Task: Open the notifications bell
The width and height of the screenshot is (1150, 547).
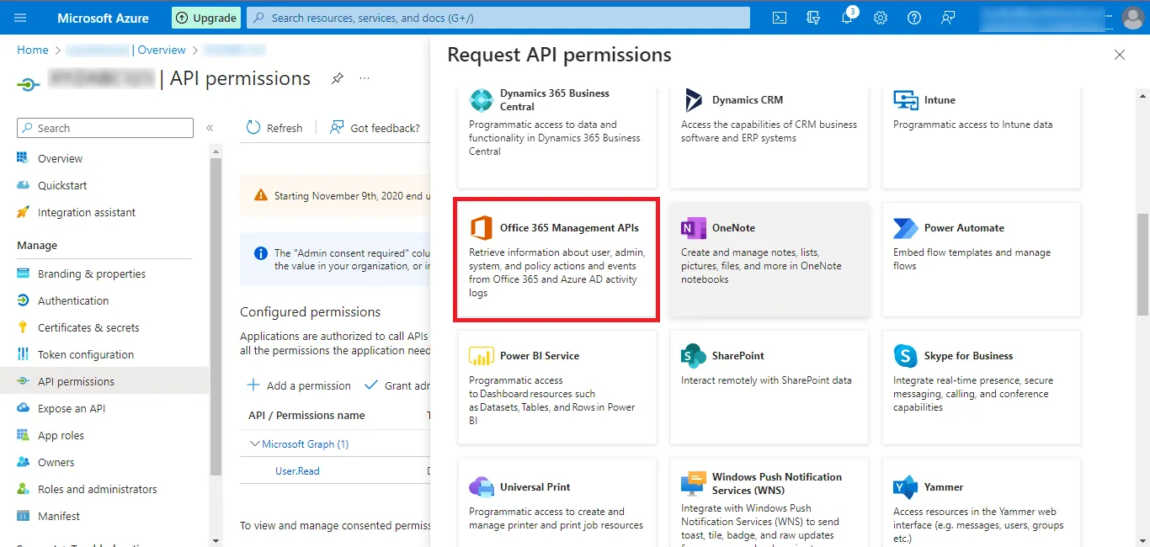Action: (847, 18)
